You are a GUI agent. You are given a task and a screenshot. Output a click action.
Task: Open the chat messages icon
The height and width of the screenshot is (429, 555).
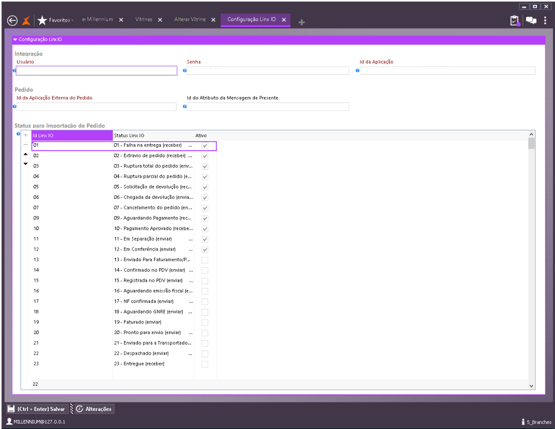[531, 21]
